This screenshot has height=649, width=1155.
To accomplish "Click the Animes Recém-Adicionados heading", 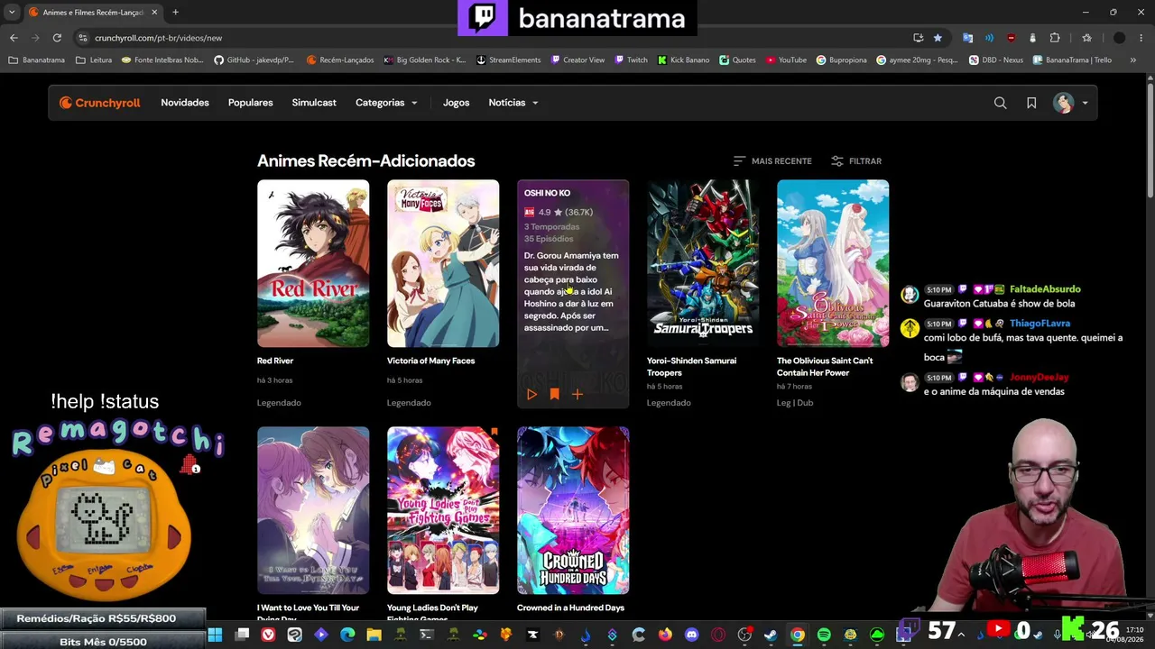I will click(365, 161).
